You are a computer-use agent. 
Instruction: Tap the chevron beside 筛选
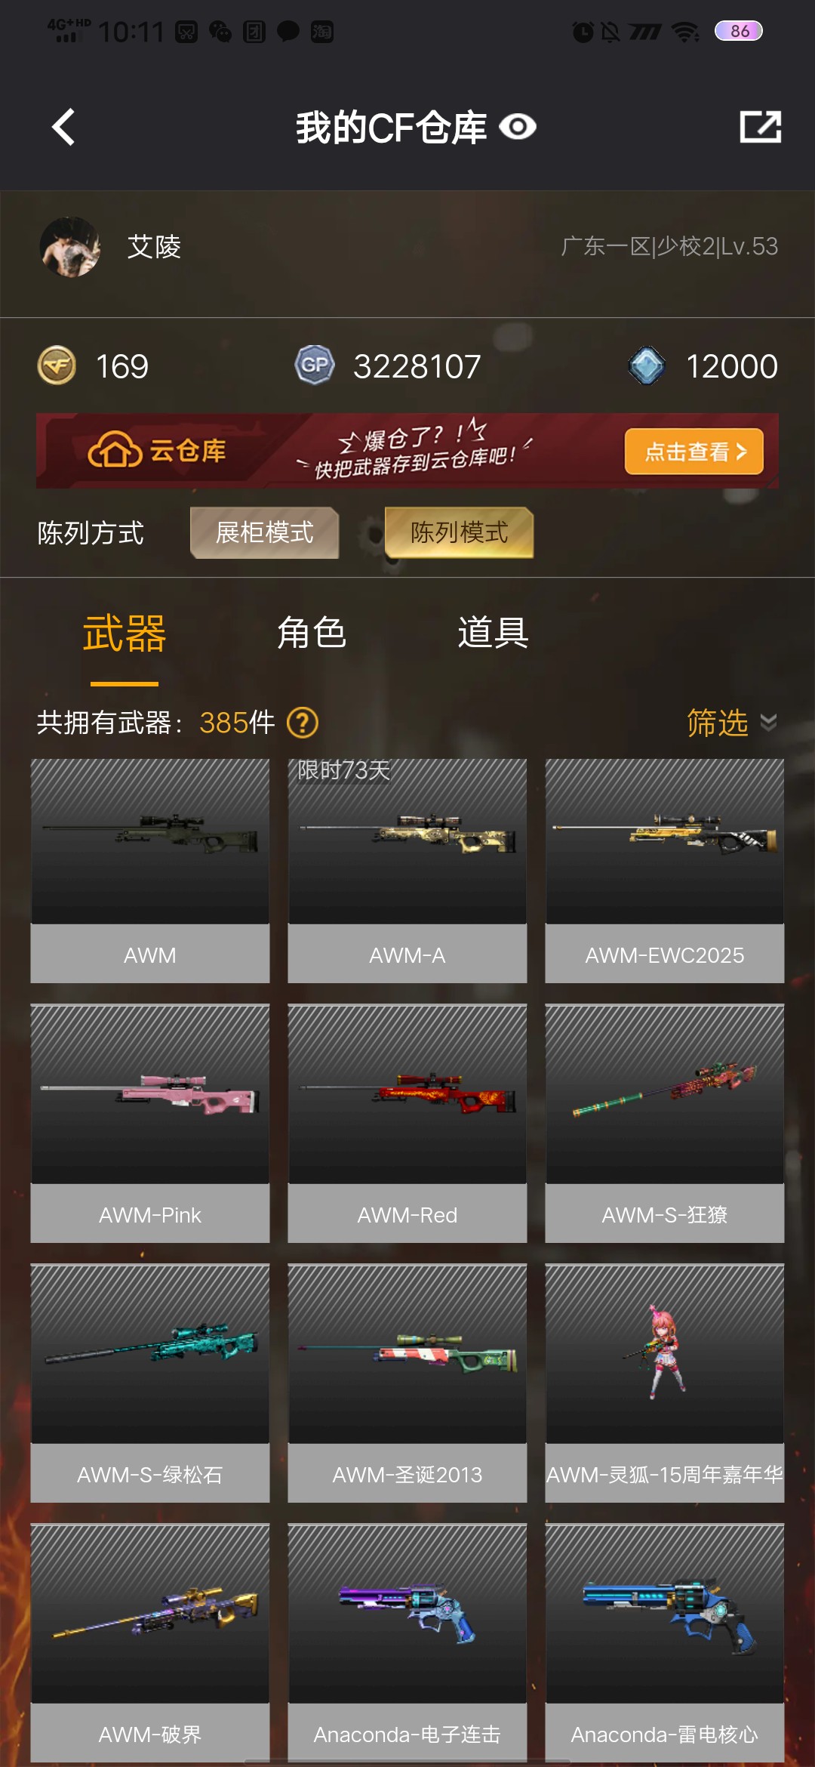(x=768, y=723)
